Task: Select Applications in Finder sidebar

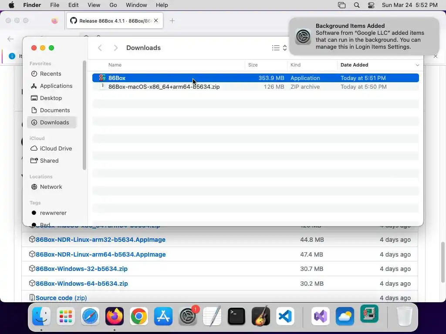Action: [x=52, y=86]
